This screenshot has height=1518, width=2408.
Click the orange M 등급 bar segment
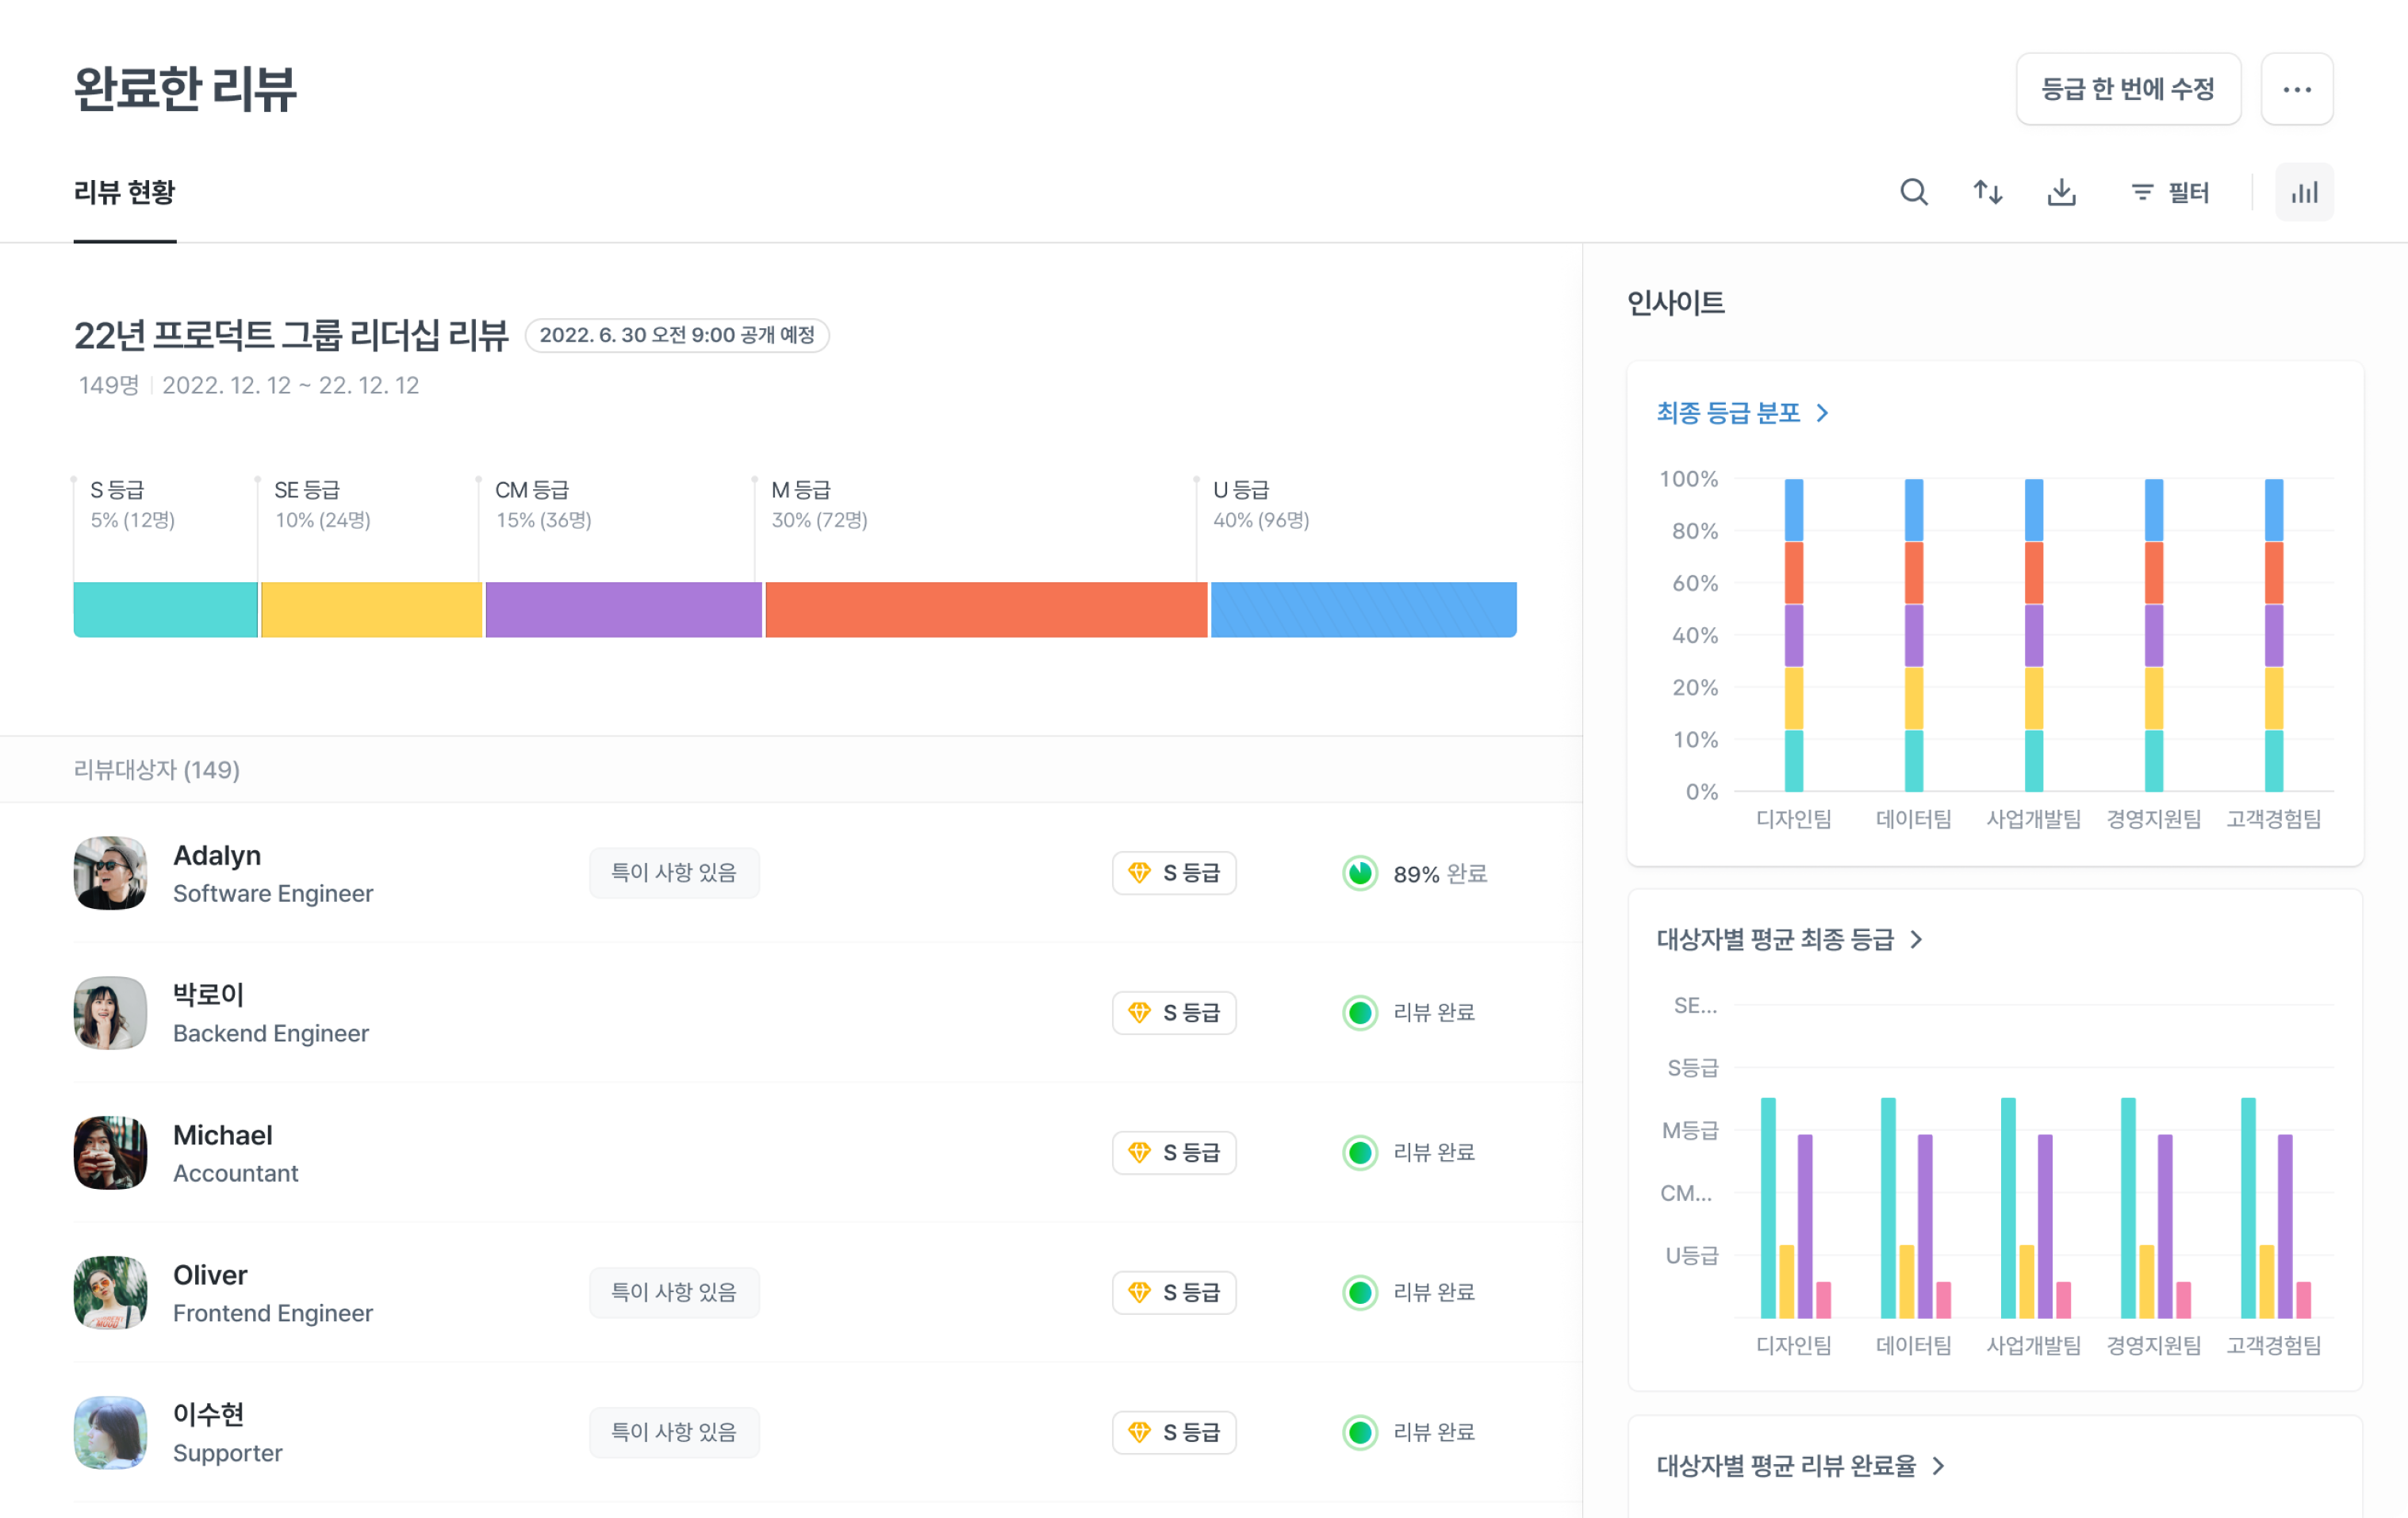click(x=985, y=609)
